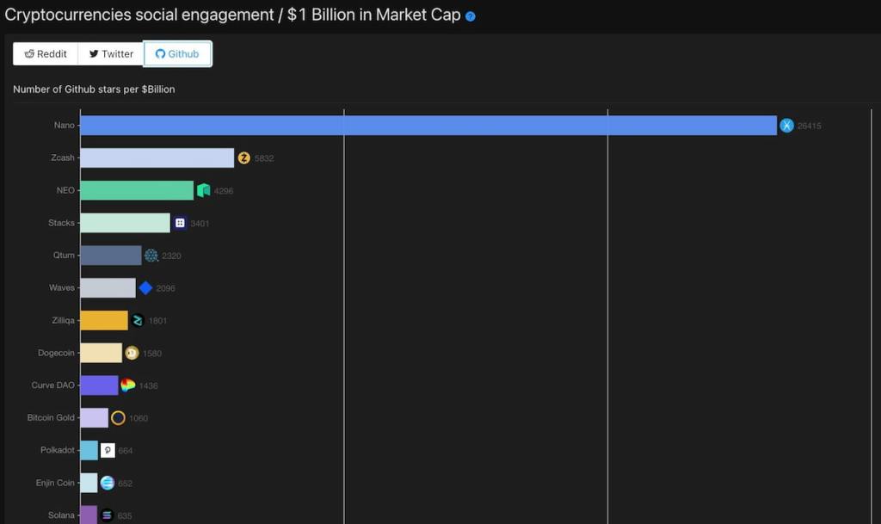Click the NEO axis label

click(65, 190)
